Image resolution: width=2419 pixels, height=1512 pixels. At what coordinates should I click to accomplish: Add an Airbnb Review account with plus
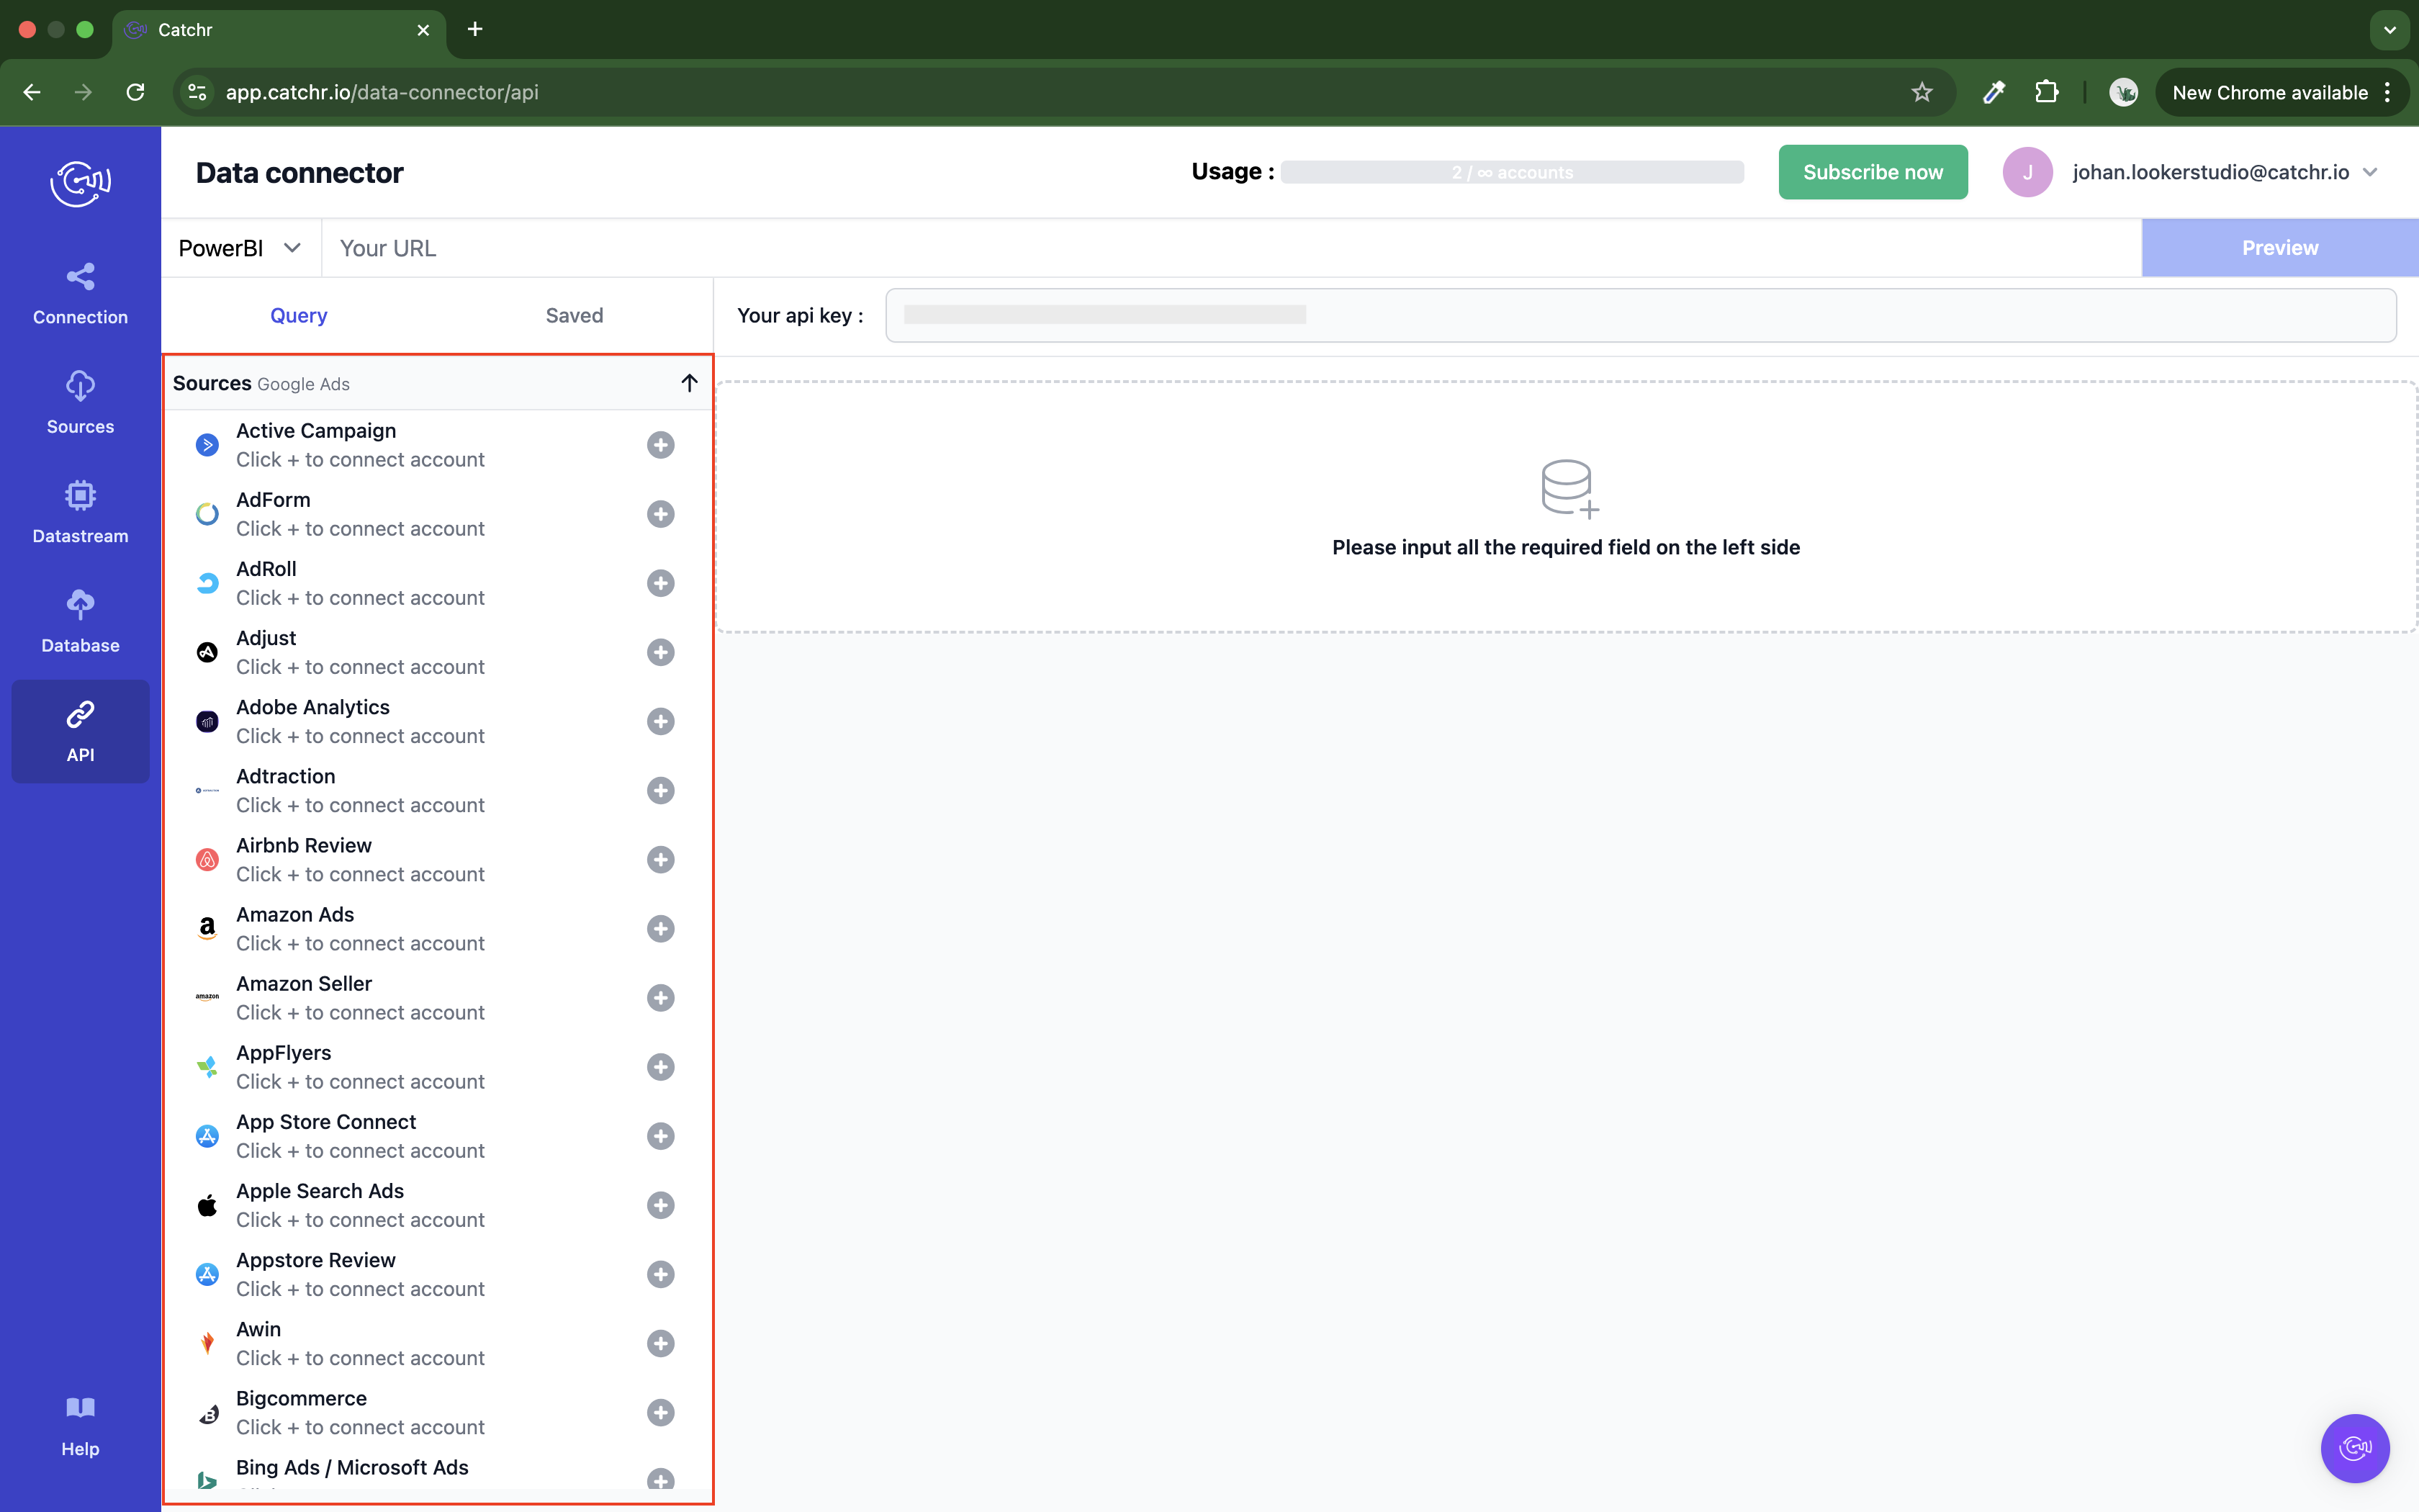661,860
